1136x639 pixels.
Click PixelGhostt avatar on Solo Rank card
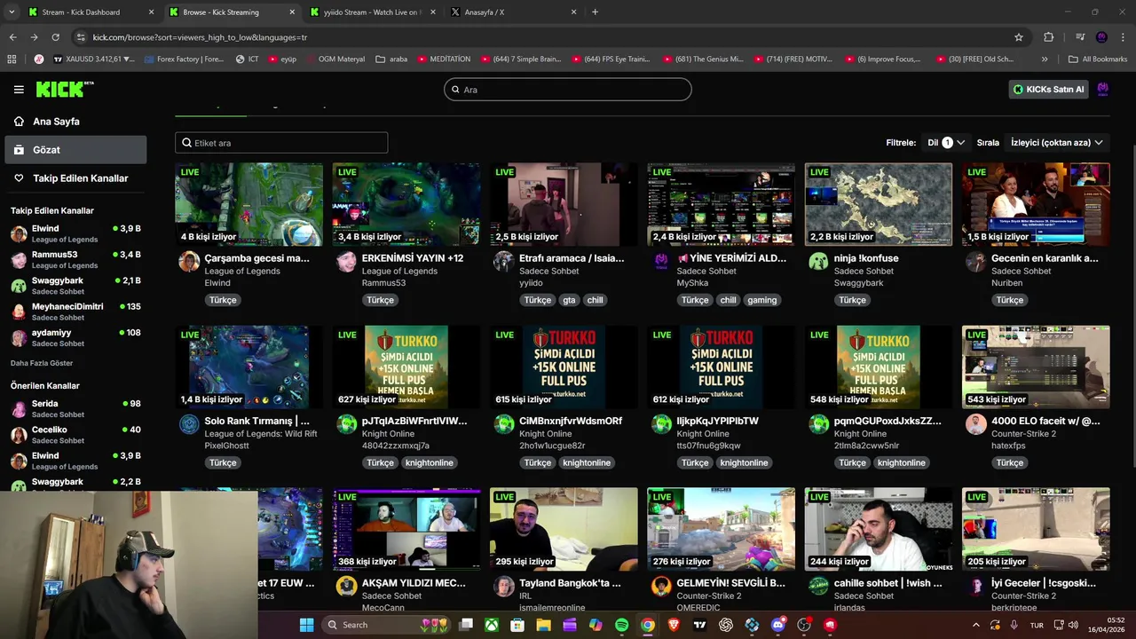pyautogui.click(x=189, y=423)
